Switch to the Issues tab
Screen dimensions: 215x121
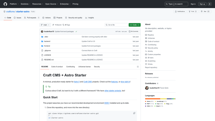(x=17, y=18)
